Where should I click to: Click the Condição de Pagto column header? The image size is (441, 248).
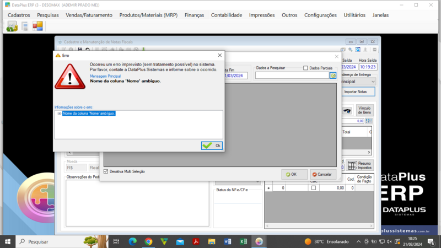[364, 179]
